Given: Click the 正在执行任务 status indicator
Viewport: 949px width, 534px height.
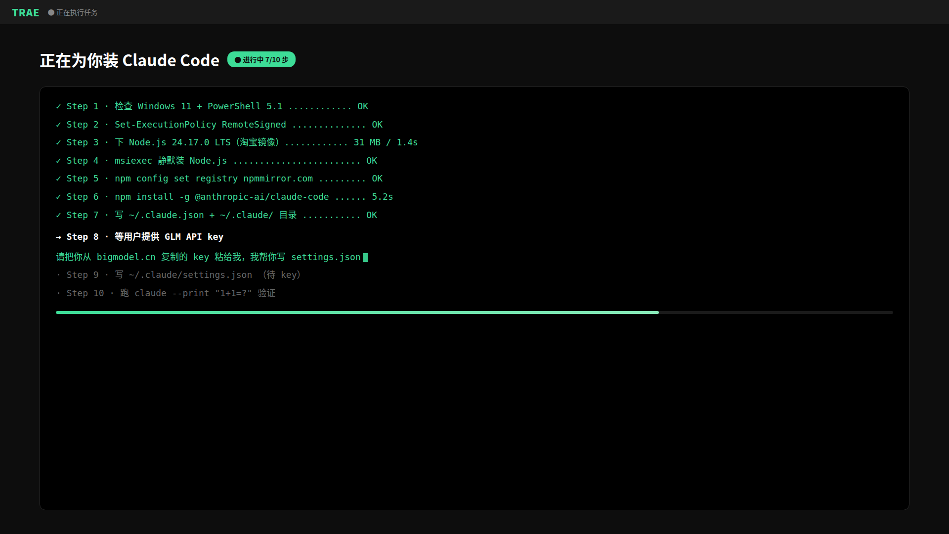Looking at the screenshot, I should [x=73, y=12].
